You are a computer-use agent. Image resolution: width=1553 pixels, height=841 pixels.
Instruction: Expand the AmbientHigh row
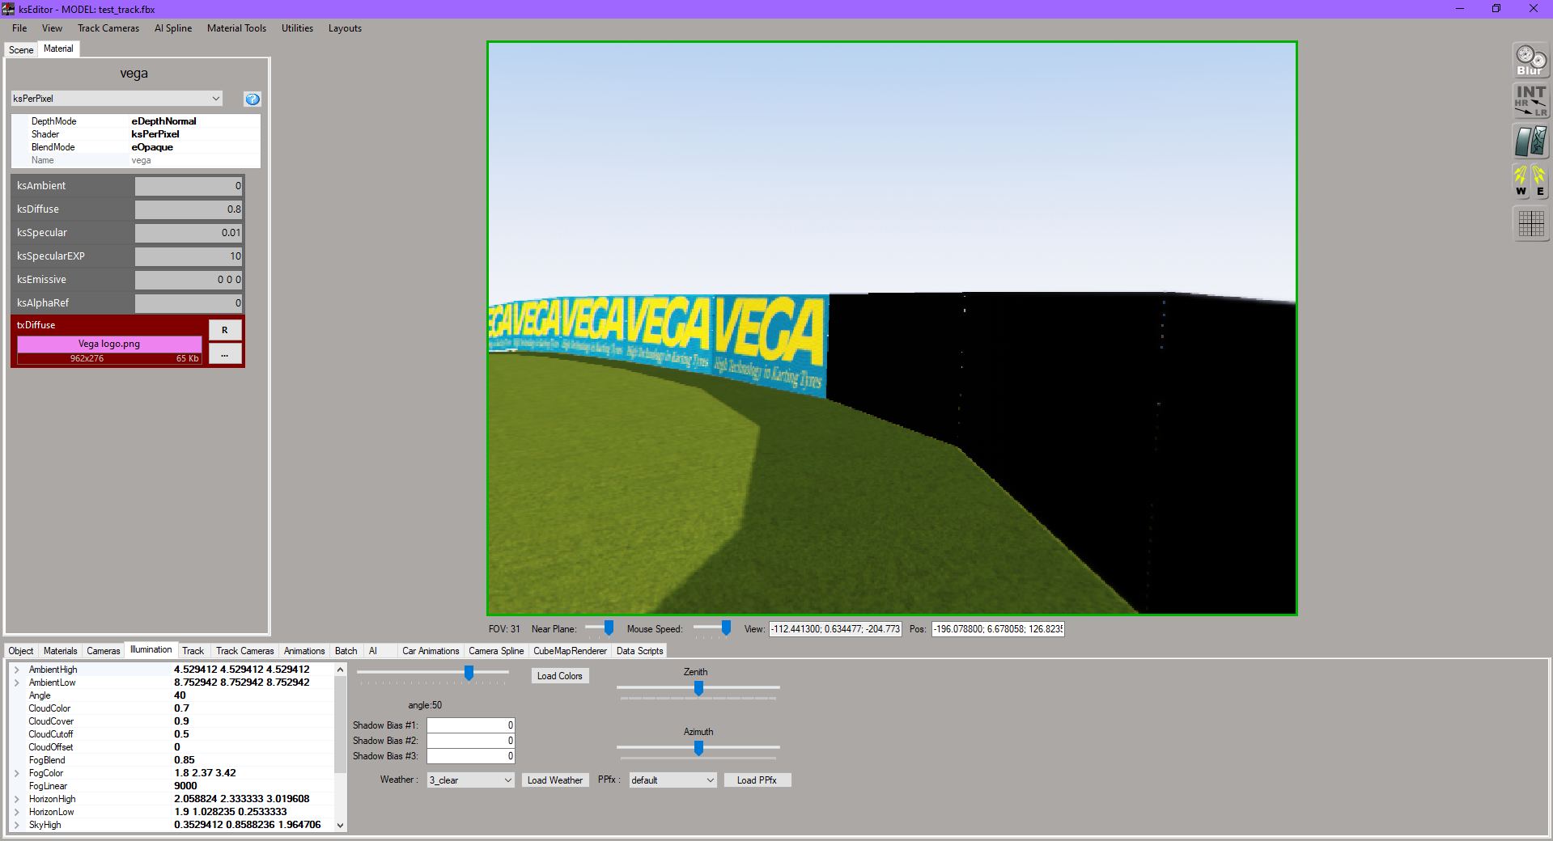coord(16,670)
